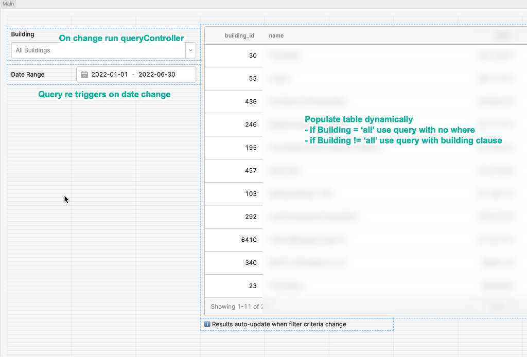Expand the Building dropdown chevron arrow
Screen dimensions: 527x357
(190, 50)
